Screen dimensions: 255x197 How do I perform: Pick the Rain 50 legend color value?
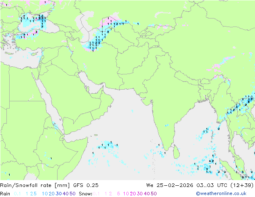[x=72, y=194]
